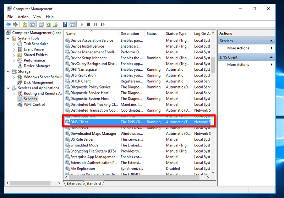Collapse Services and Applications node

8,88
